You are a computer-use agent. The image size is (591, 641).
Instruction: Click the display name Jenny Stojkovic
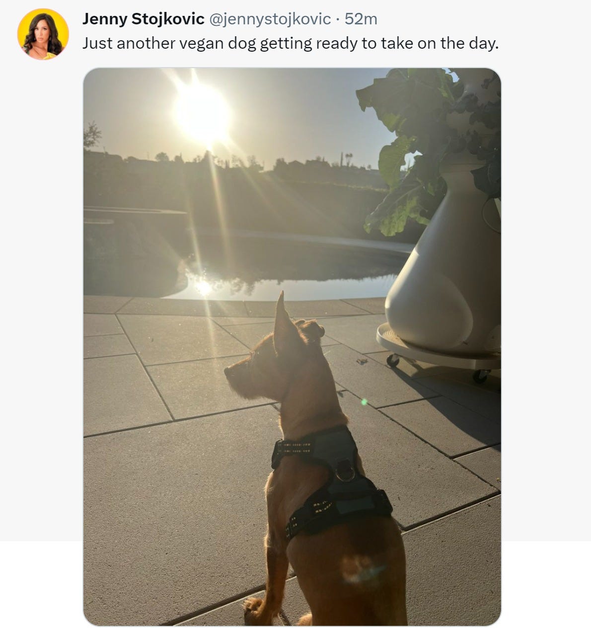click(x=143, y=19)
